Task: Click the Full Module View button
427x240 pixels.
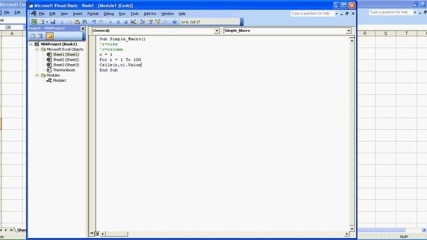Action: tap(97, 233)
